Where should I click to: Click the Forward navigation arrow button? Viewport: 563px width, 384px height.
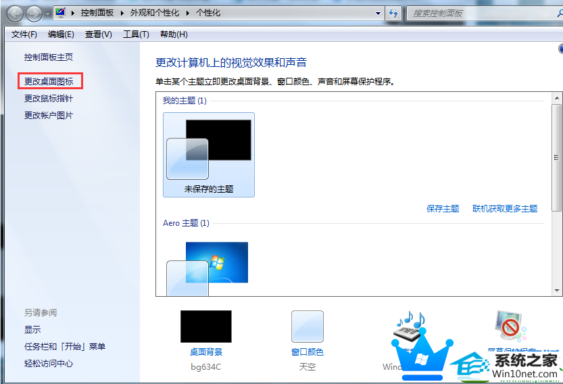point(34,14)
